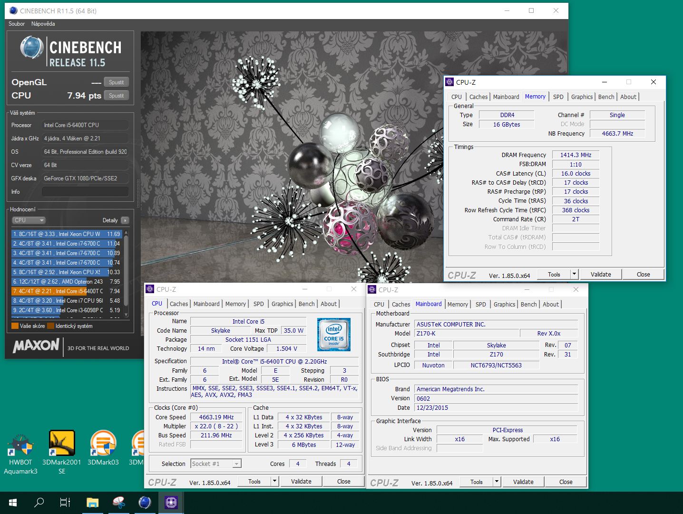This screenshot has height=514, width=683.
Task: Open taskbar search magnifier
Action: click(39, 503)
